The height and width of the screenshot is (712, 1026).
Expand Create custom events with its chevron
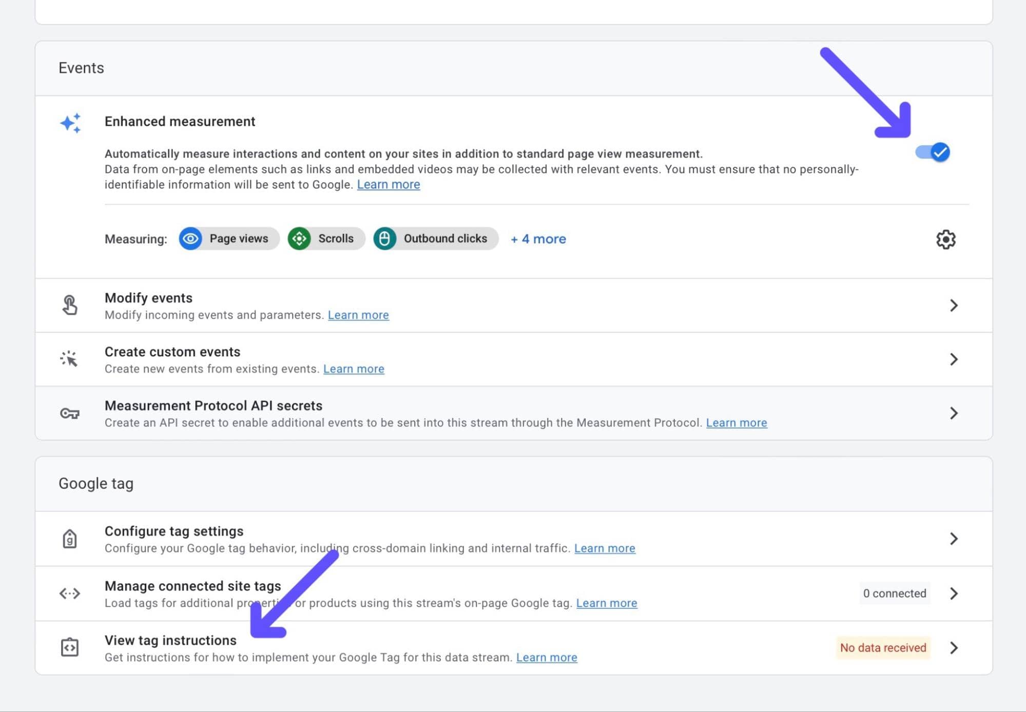tap(954, 359)
